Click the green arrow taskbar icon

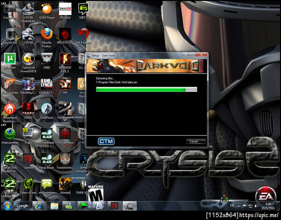84,206
